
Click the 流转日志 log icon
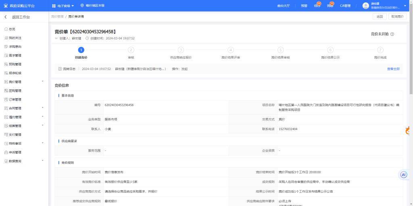(60, 69)
